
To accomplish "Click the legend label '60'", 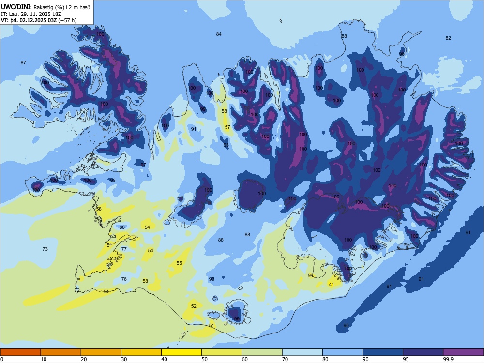I will click(x=245, y=359).
